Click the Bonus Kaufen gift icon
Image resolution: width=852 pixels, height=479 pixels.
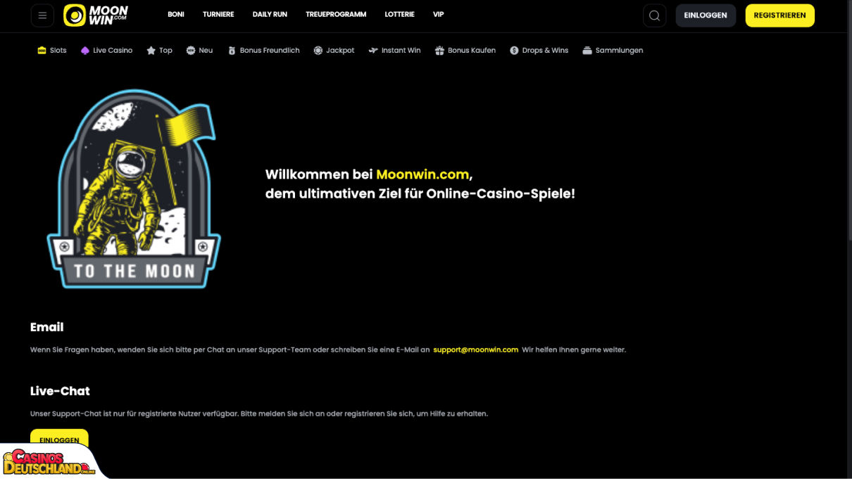click(x=439, y=51)
